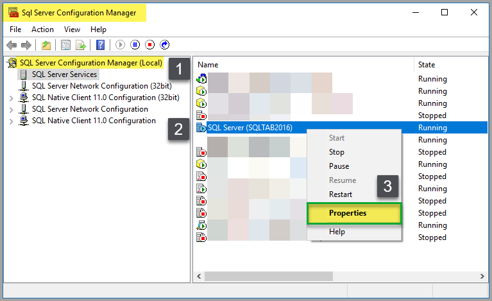The image size is (492, 301).
Task: Select SQL Server Configuration Manager (Local) root
Action: coord(91,63)
